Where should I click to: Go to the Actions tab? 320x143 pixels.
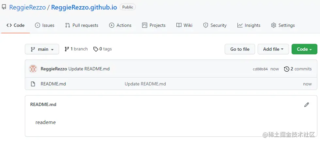(x=120, y=26)
